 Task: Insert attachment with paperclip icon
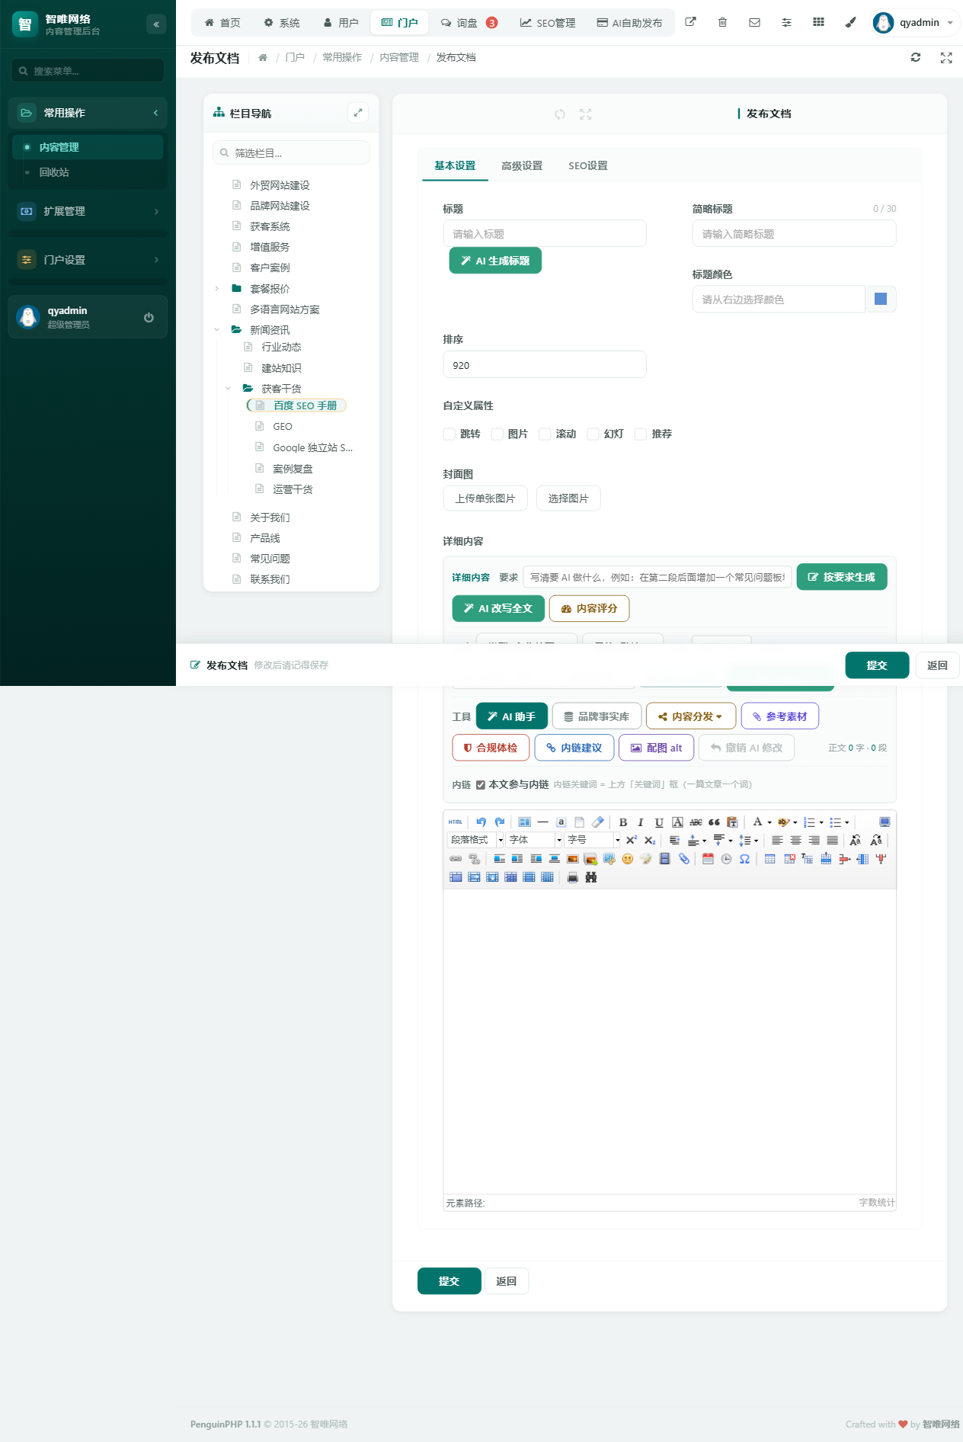[684, 859]
